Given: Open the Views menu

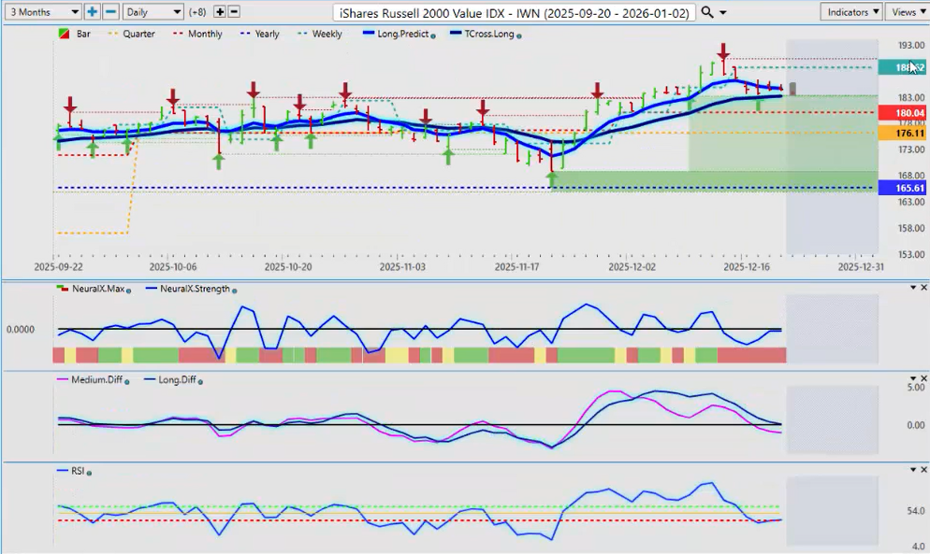Looking at the screenshot, I should [x=907, y=12].
